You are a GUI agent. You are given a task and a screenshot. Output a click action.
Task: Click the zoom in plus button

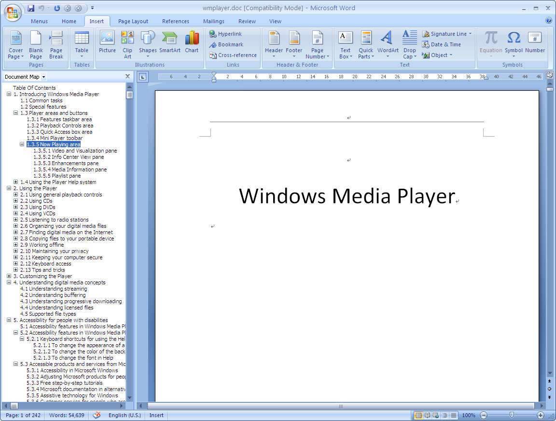541,415
